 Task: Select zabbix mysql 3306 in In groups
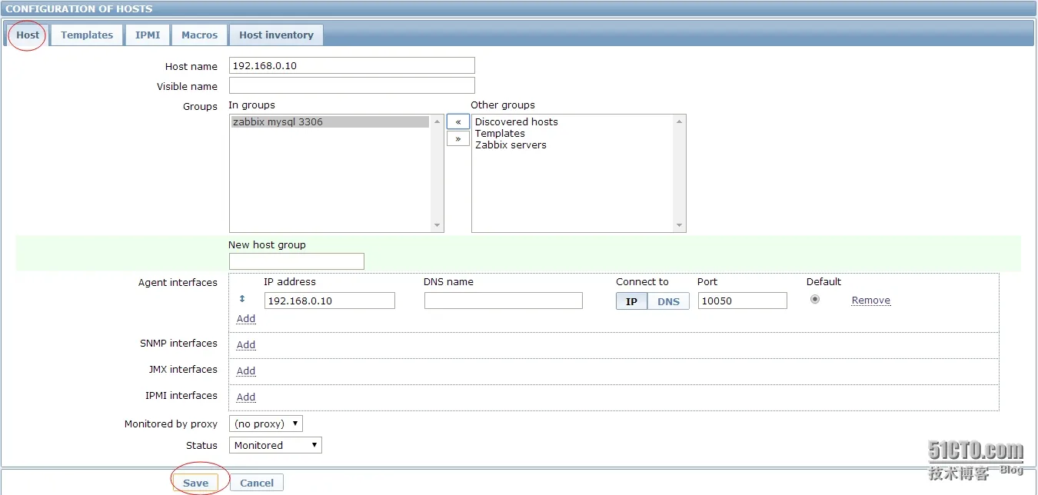[x=331, y=121]
